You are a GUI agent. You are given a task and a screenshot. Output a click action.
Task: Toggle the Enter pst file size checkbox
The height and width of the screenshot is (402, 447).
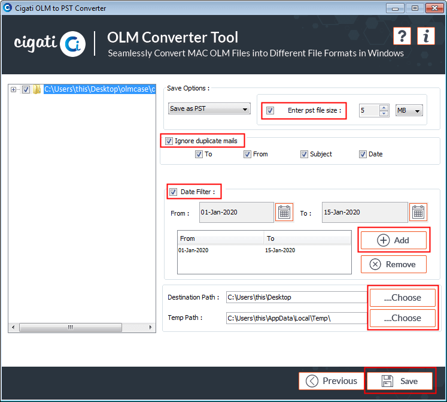point(270,110)
